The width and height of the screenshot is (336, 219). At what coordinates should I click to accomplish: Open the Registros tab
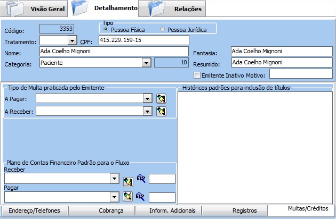[234, 211]
